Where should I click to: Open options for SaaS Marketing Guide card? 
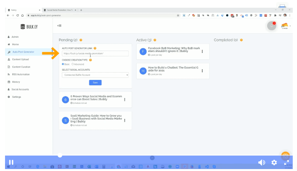pyautogui.click(x=125, y=120)
